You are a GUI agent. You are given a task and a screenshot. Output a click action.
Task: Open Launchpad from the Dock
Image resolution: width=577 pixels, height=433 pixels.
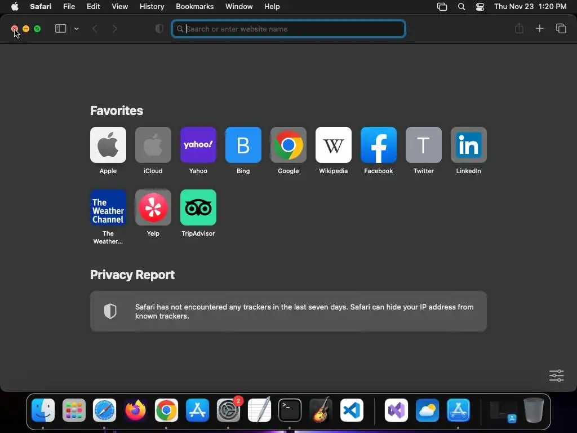[74, 410]
